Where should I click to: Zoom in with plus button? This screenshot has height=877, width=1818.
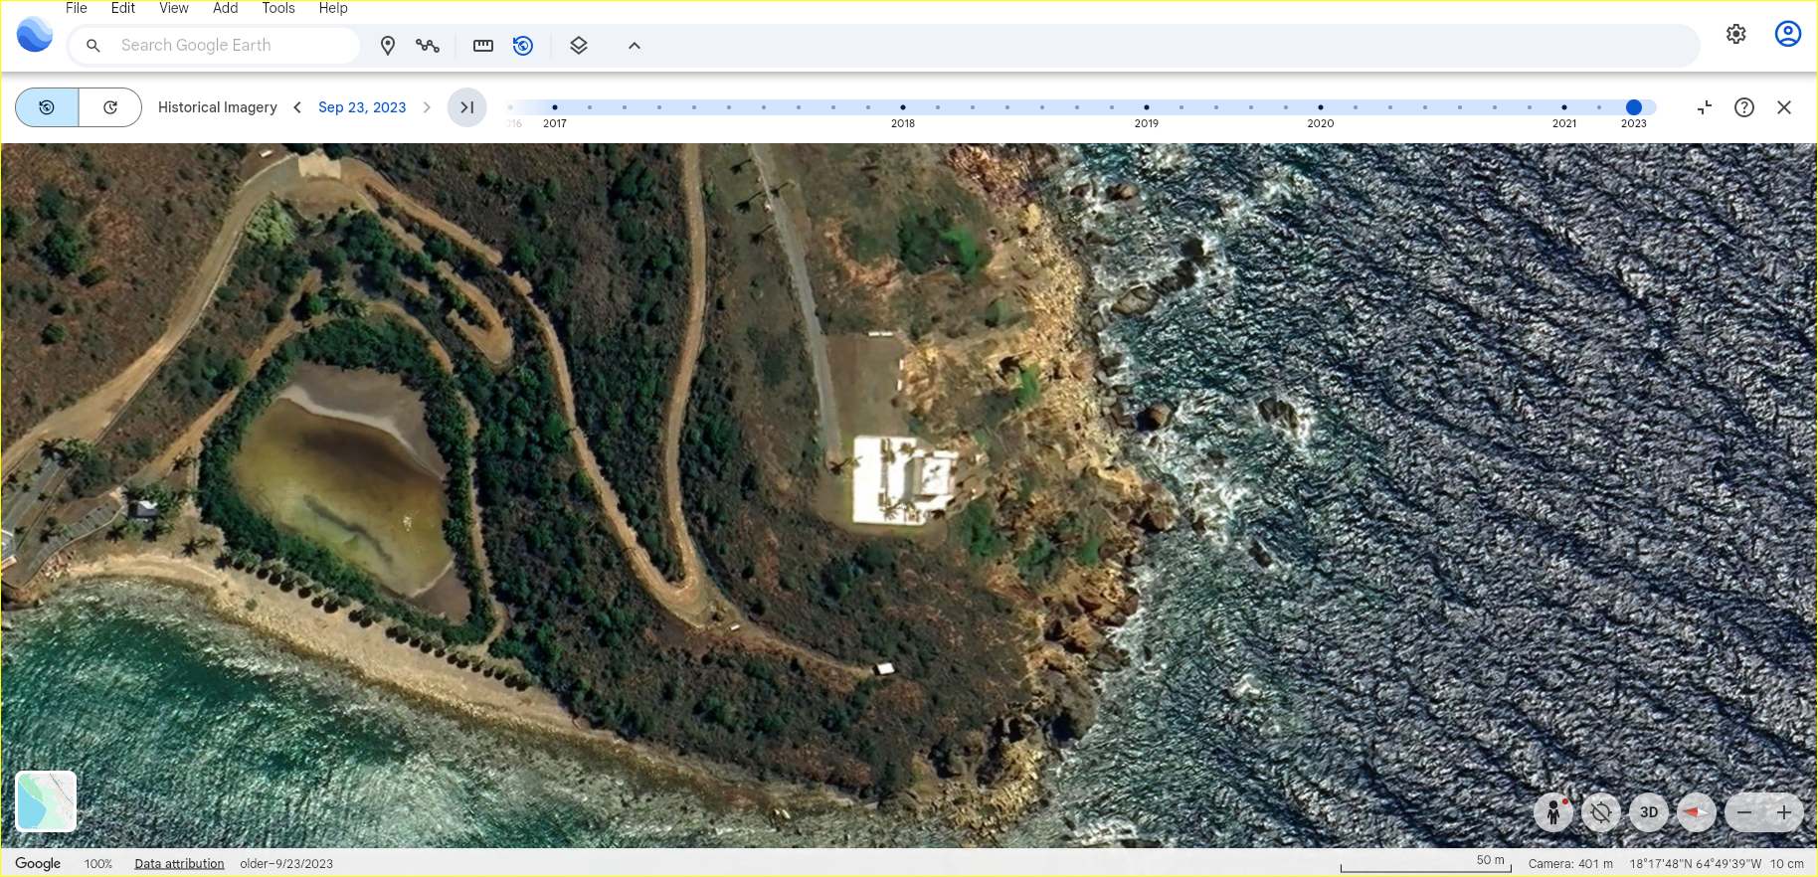click(x=1784, y=812)
